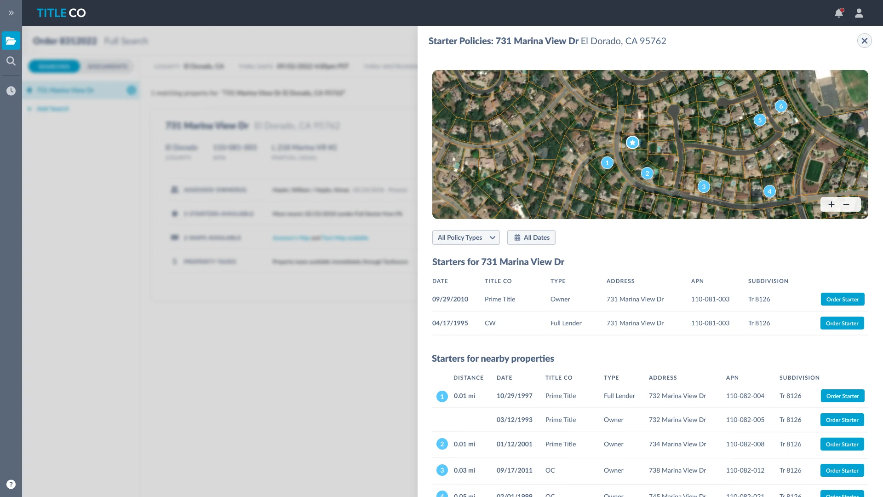Expand the sidebar with double chevron icon
The width and height of the screenshot is (883, 497).
[x=11, y=13]
